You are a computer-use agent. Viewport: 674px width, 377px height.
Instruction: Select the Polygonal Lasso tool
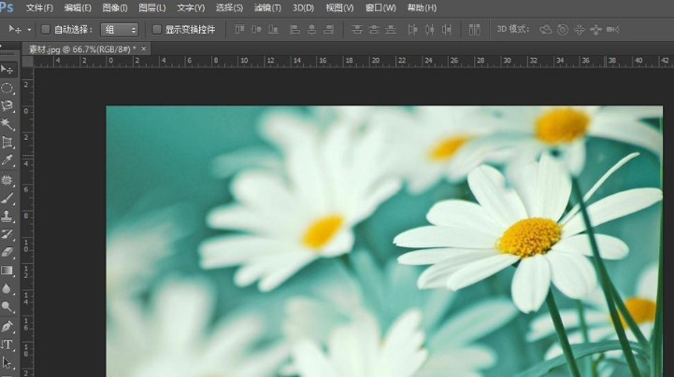(7, 106)
